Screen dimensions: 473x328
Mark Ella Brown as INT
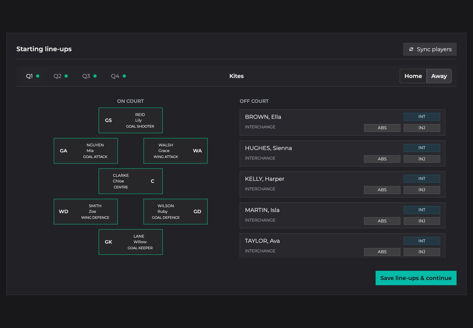coord(422,117)
